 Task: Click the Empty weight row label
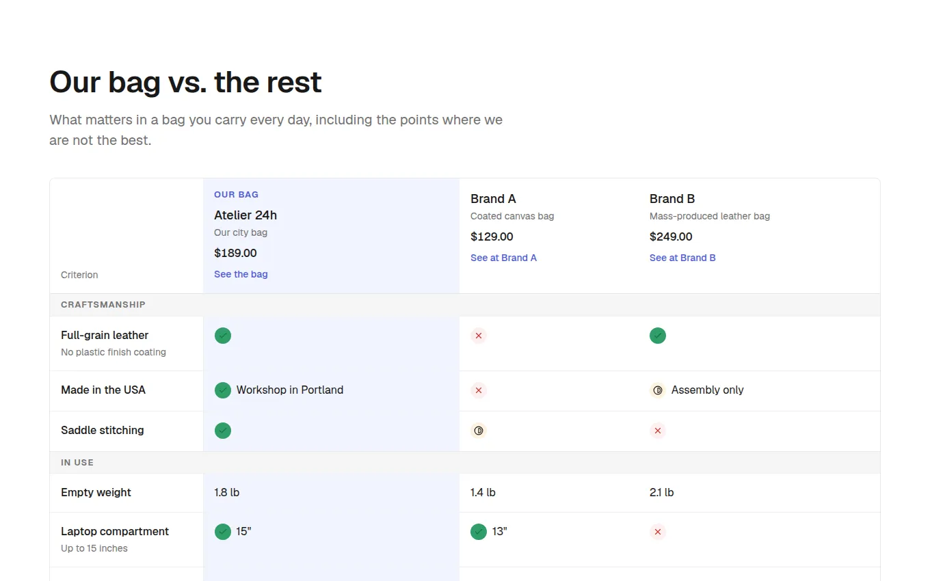click(x=96, y=492)
